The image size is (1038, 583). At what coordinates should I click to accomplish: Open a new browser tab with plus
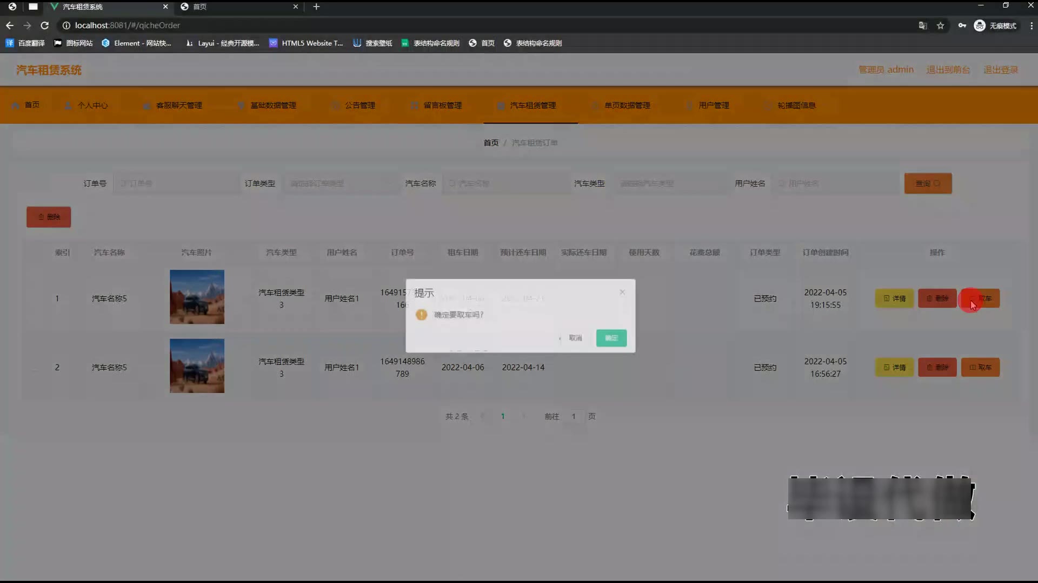click(x=316, y=6)
